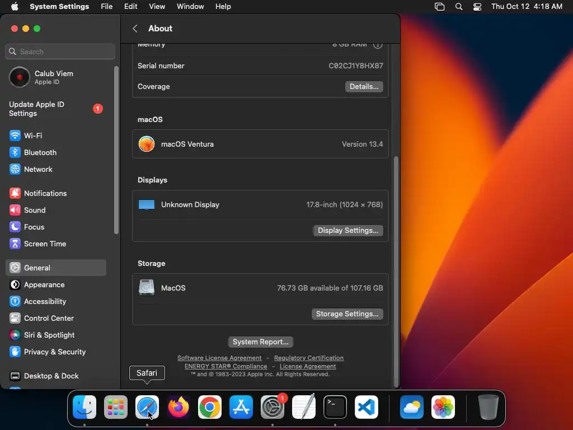Image resolution: width=573 pixels, height=430 pixels.
Task: Open Control Center settings
Action: [x=55, y=319]
